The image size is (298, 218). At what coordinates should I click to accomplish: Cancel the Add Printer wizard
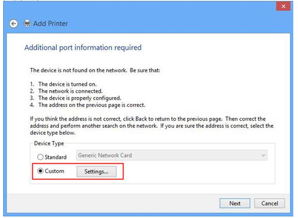[270, 203]
